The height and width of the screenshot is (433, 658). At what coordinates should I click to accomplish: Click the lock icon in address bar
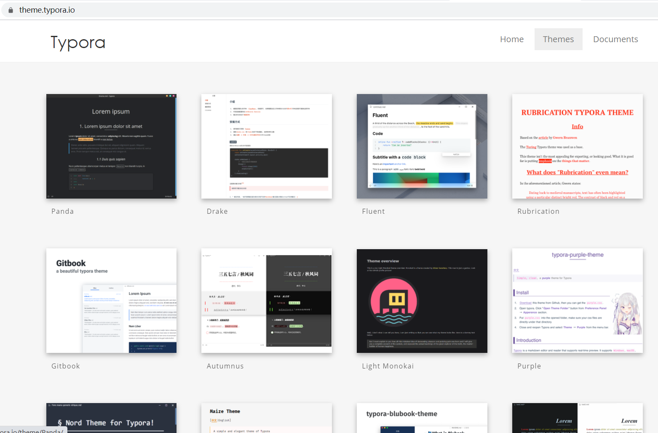coord(11,10)
